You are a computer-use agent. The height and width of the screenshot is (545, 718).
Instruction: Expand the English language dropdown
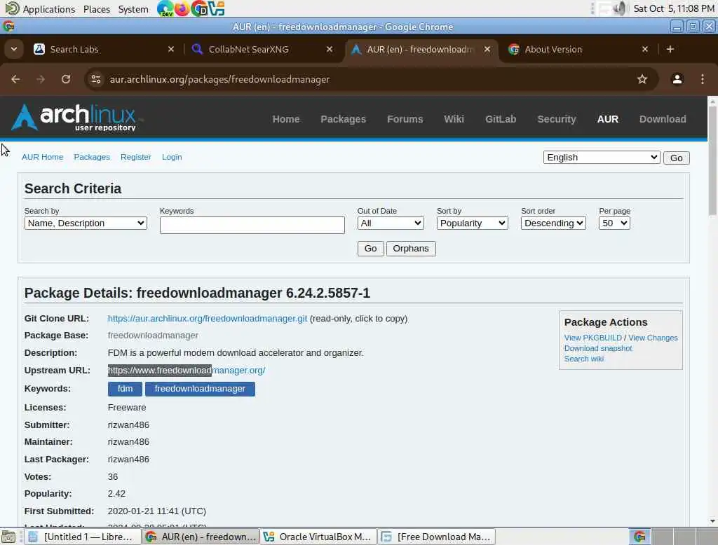point(601,158)
